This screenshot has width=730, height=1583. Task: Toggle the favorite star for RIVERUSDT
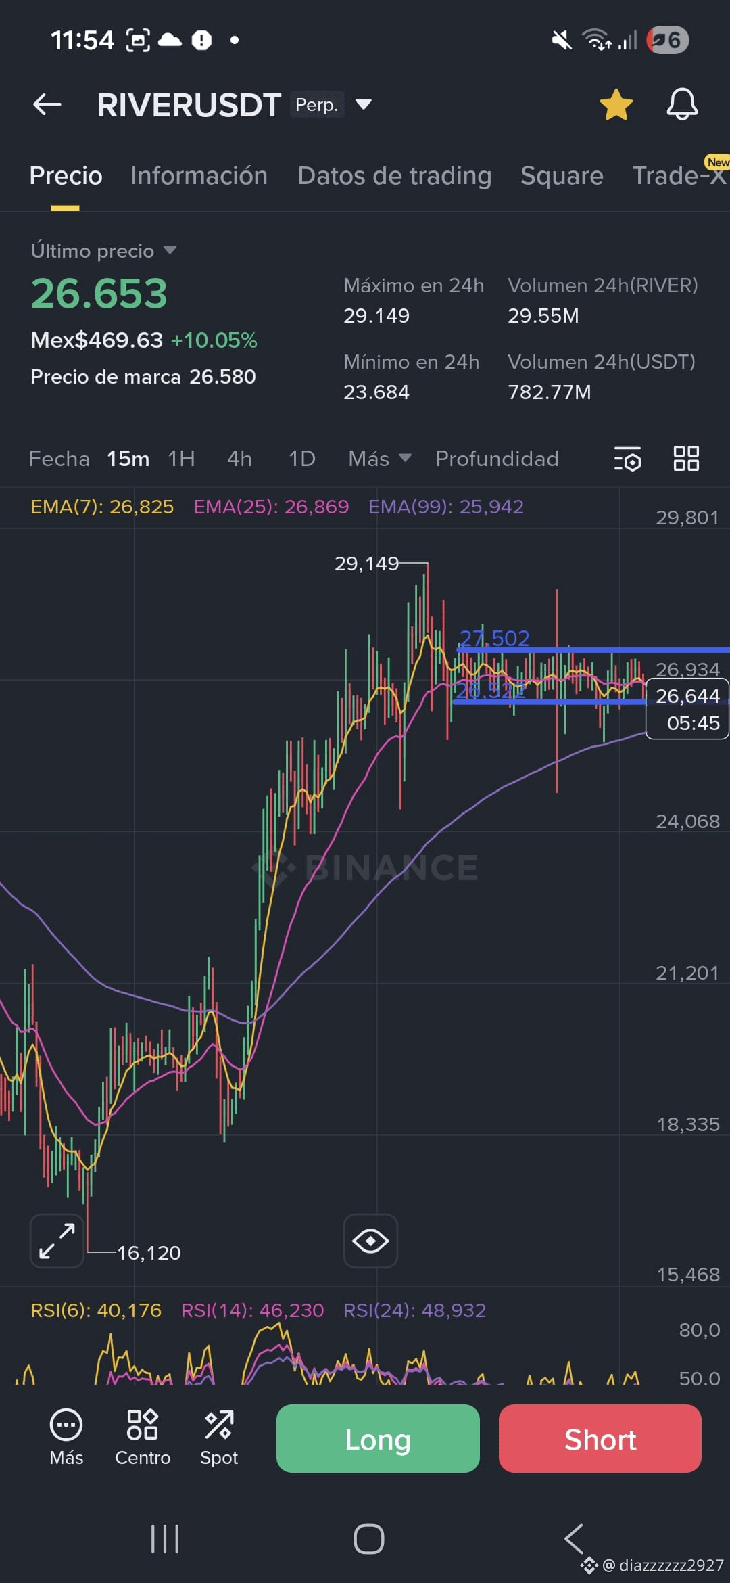pos(616,105)
